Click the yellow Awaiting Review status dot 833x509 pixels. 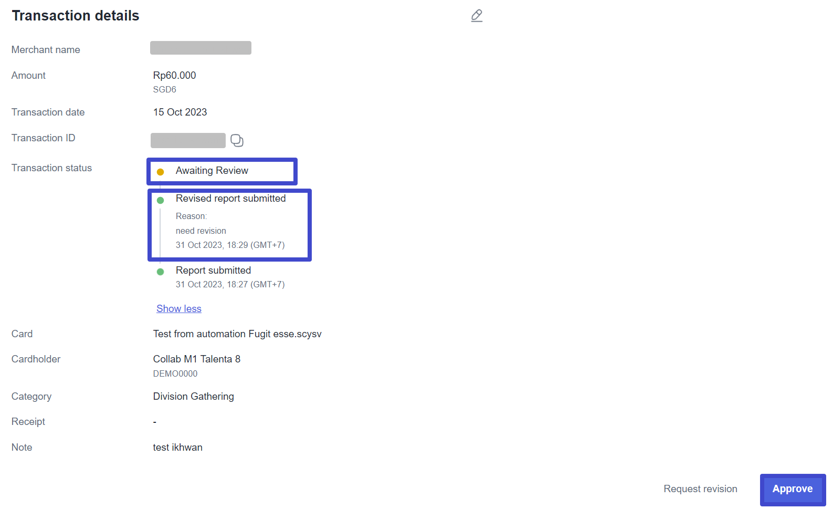pyautogui.click(x=161, y=172)
